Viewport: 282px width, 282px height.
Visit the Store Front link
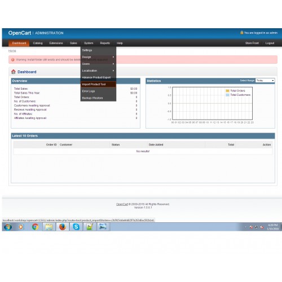point(252,43)
